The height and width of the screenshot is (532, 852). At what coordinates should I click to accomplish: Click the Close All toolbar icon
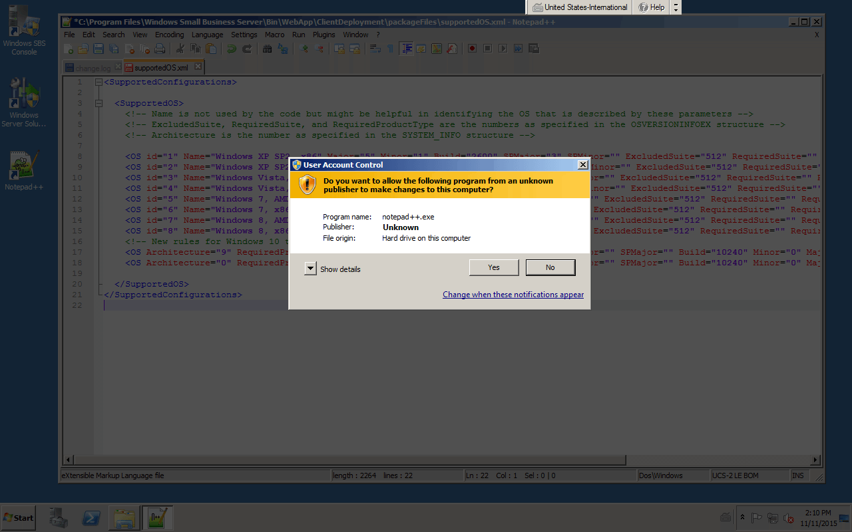pos(144,49)
